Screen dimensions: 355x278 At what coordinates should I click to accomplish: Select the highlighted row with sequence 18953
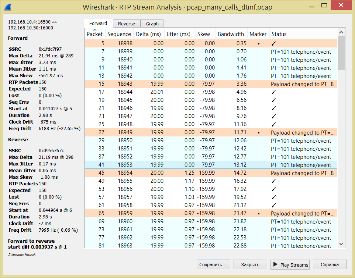point(211,165)
